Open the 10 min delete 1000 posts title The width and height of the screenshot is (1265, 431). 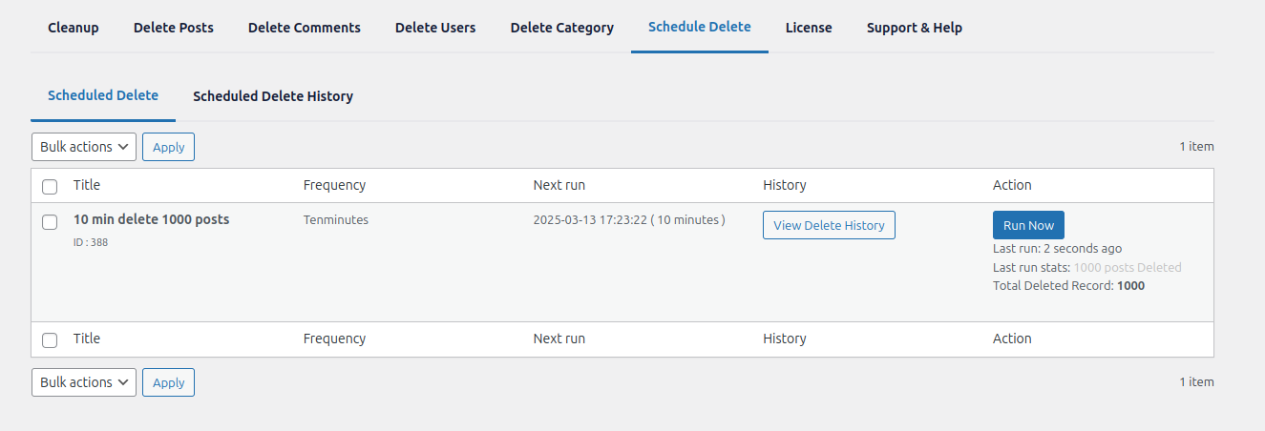click(151, 219)
